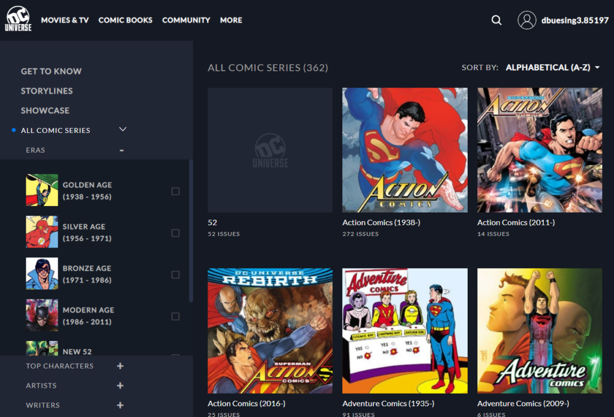Click the 52 series title

(212, 223)
